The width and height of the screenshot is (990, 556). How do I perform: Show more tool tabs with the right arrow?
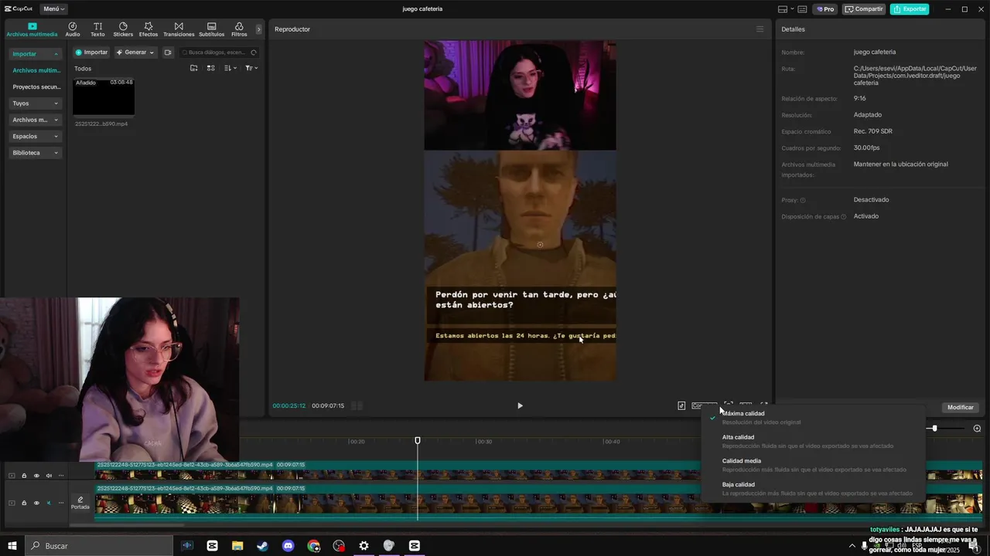[258, 29]
